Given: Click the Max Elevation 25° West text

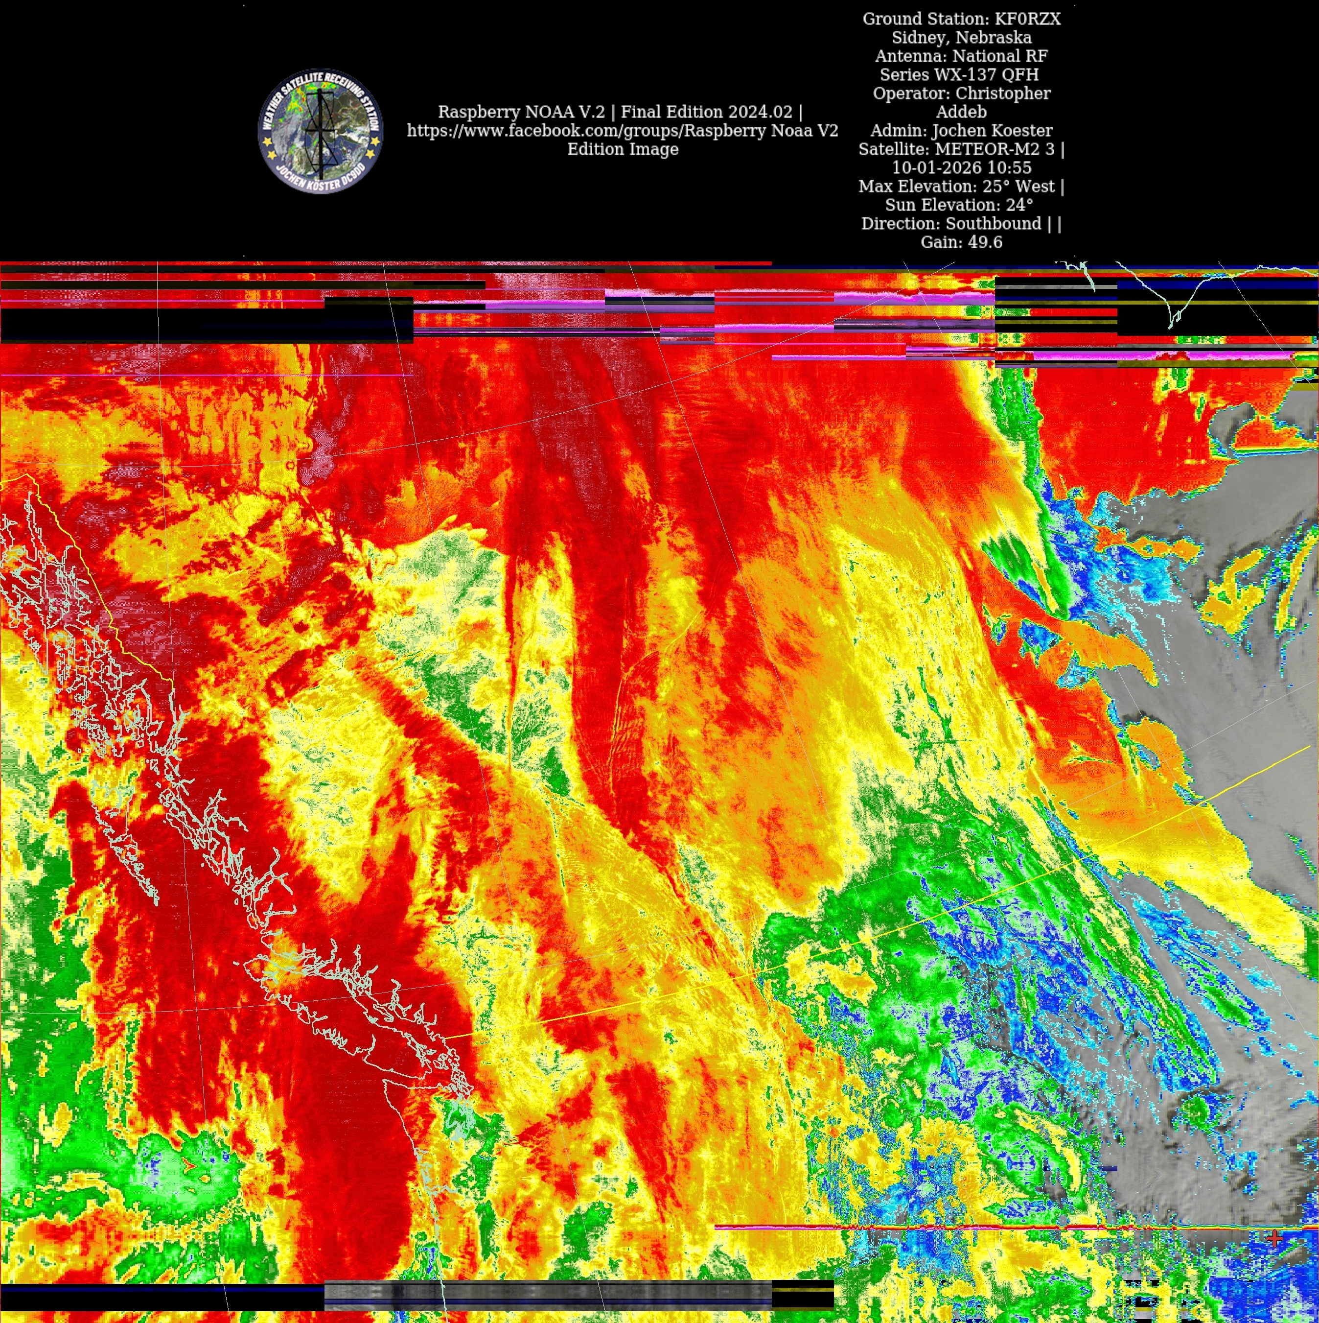Looking at the screenshot, I should click(961, 186).
